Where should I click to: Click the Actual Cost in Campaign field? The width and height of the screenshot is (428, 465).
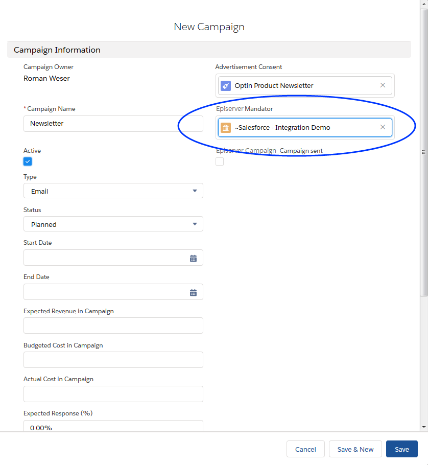113,394
